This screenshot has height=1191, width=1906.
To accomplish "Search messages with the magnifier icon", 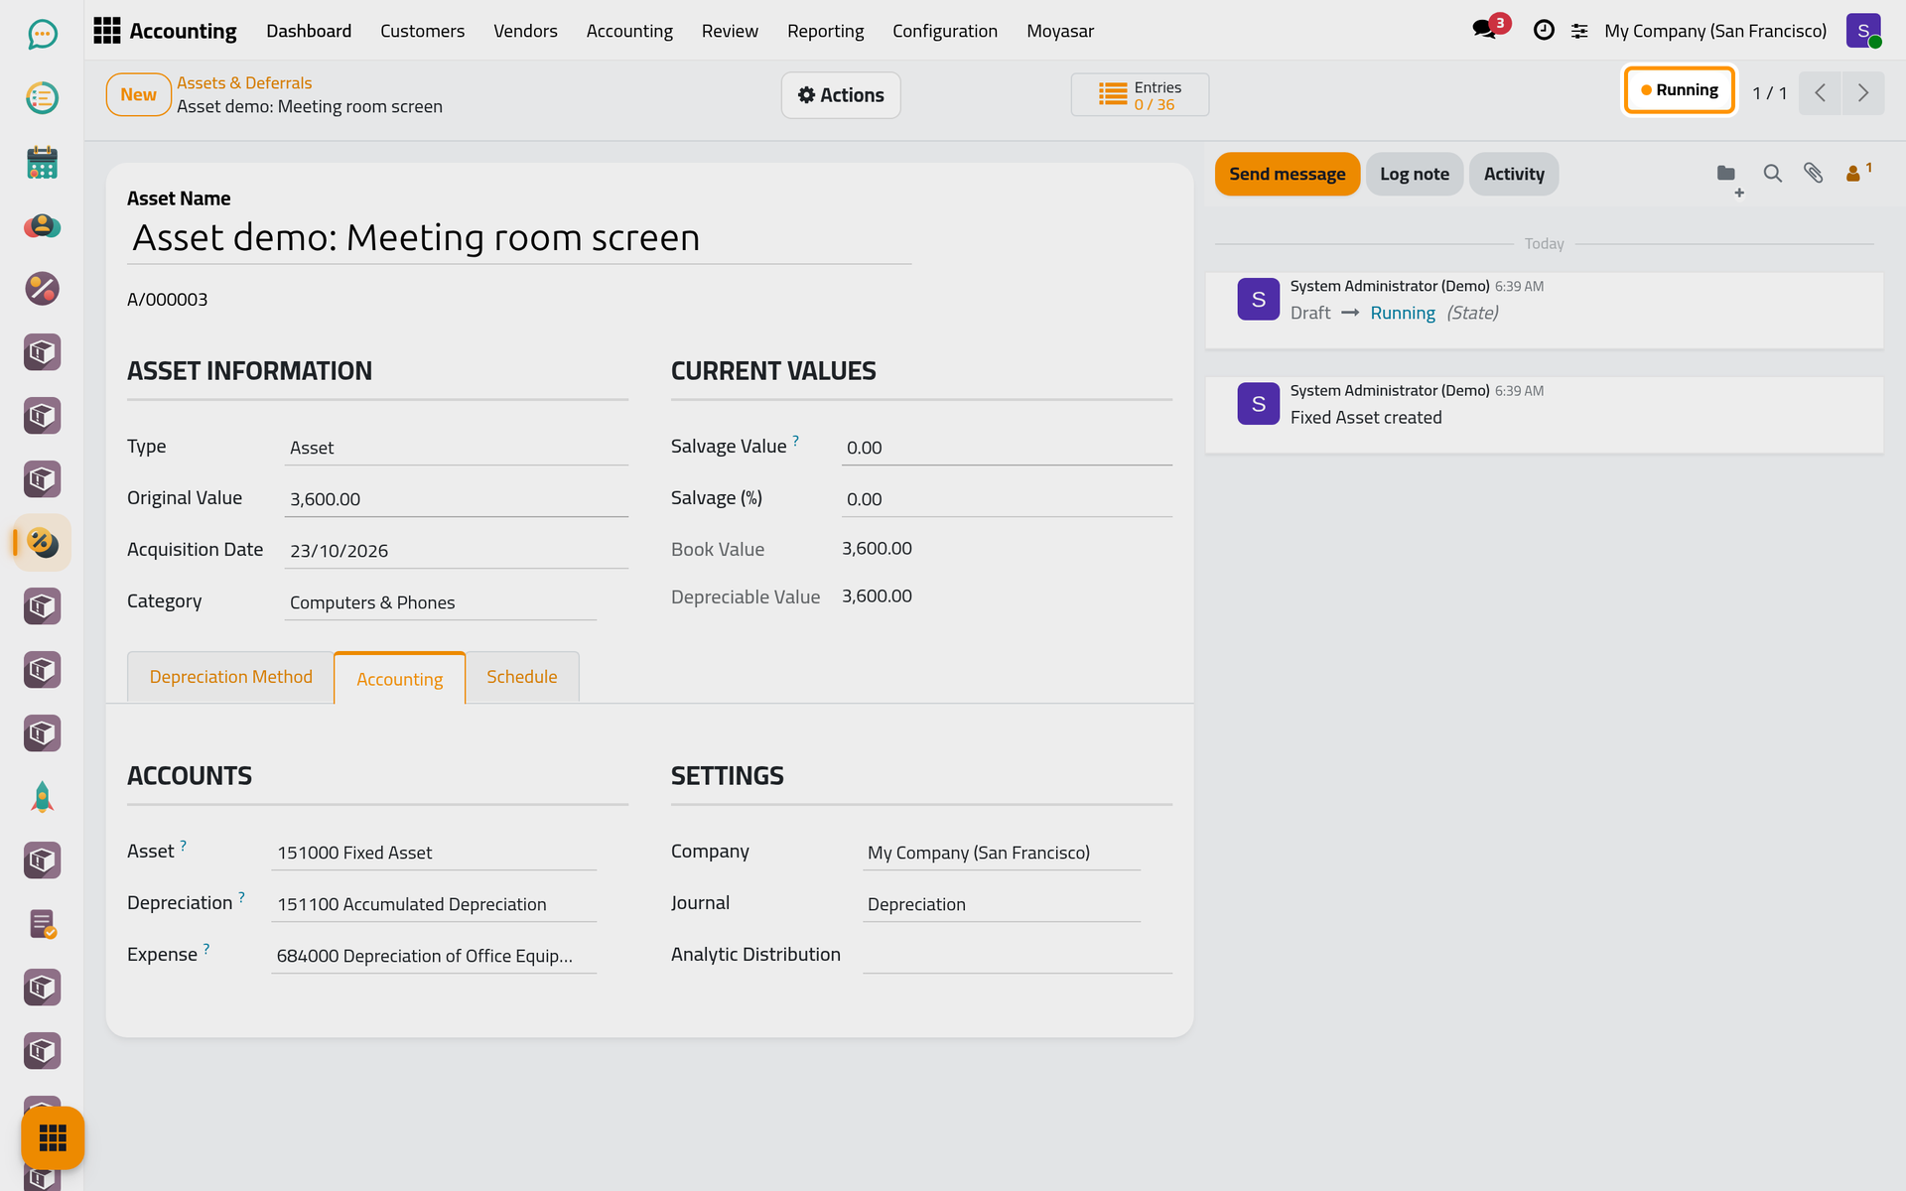I will (1772, 174).
